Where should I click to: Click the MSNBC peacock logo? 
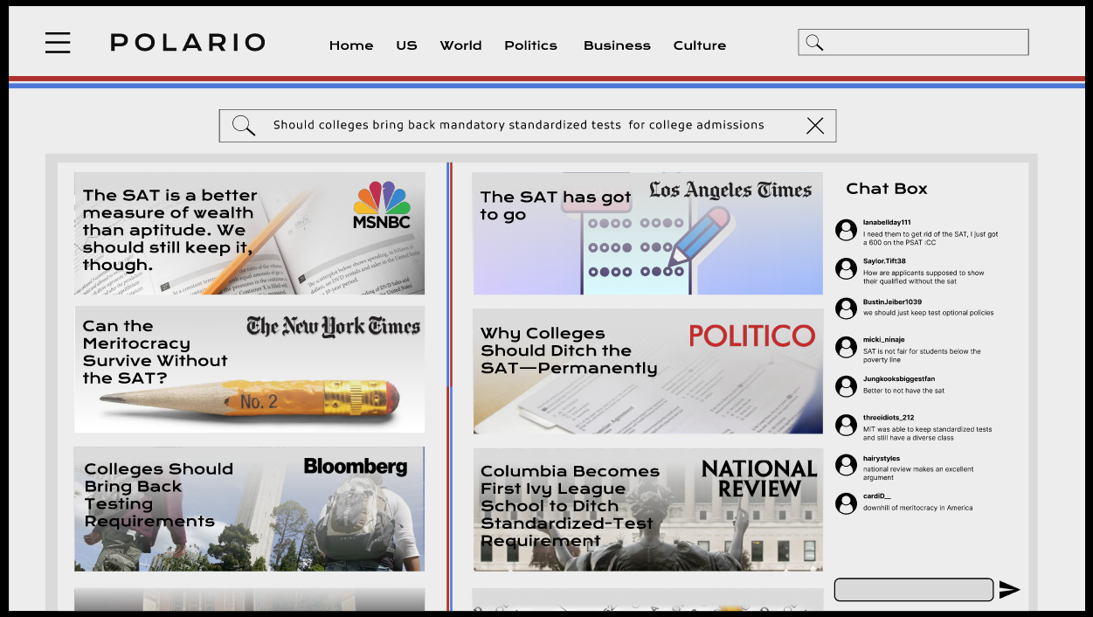[x=382, y=205]
